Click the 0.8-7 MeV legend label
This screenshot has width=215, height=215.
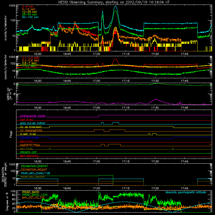pyautogui.click(x=30, y=63)
